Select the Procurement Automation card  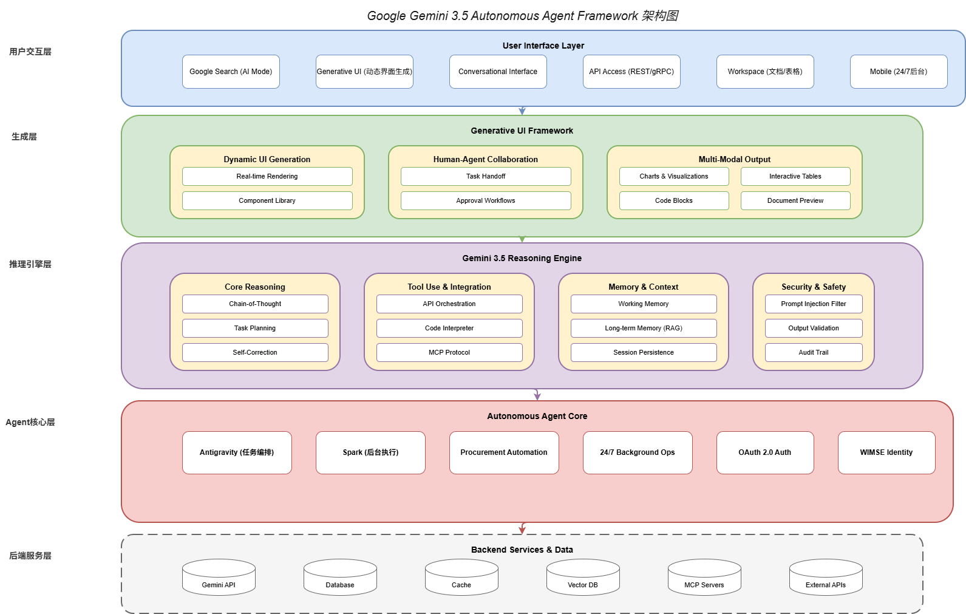tap(504, 452)
